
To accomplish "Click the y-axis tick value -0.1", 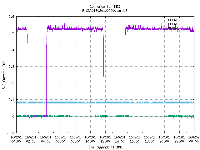I will coord(10,133).
